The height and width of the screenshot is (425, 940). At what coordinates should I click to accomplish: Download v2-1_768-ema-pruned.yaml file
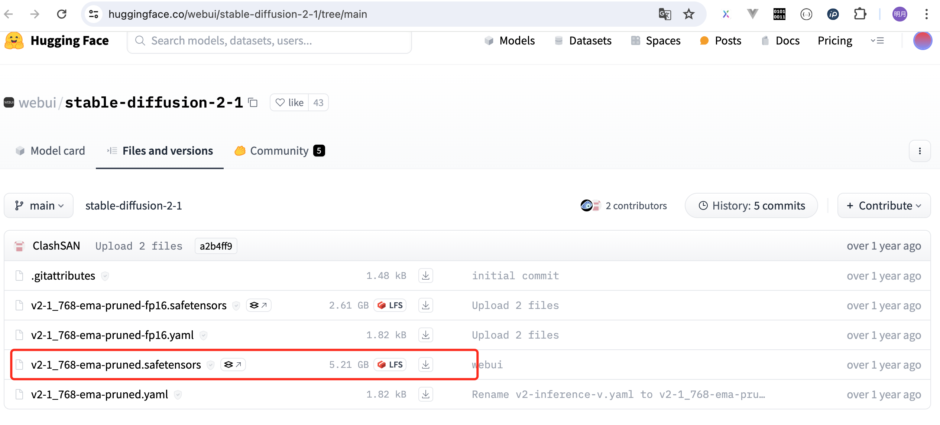point(426,394)
